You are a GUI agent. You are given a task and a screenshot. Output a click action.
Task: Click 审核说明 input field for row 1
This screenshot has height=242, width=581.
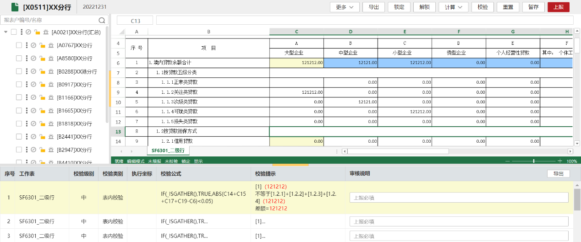(459, 197)
